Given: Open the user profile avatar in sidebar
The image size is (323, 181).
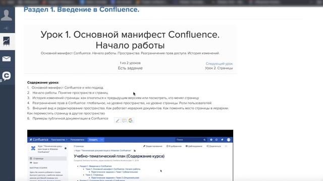Looking at the screenshot, I should (7, 15).
